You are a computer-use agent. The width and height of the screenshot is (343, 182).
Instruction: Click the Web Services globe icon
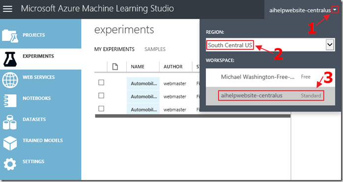(10, 80)
